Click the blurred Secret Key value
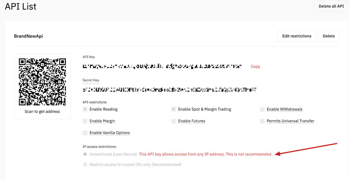Screen dimensions: 349x179 (170, 90)
